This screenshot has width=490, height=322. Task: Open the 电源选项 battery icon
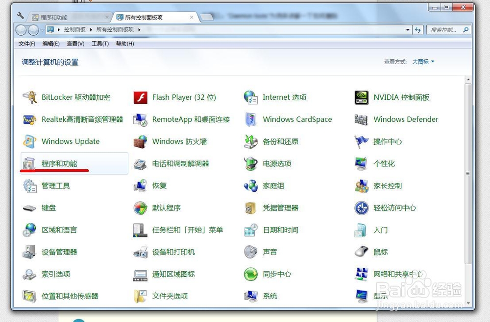pyautogui.click(x=250, y=164)
